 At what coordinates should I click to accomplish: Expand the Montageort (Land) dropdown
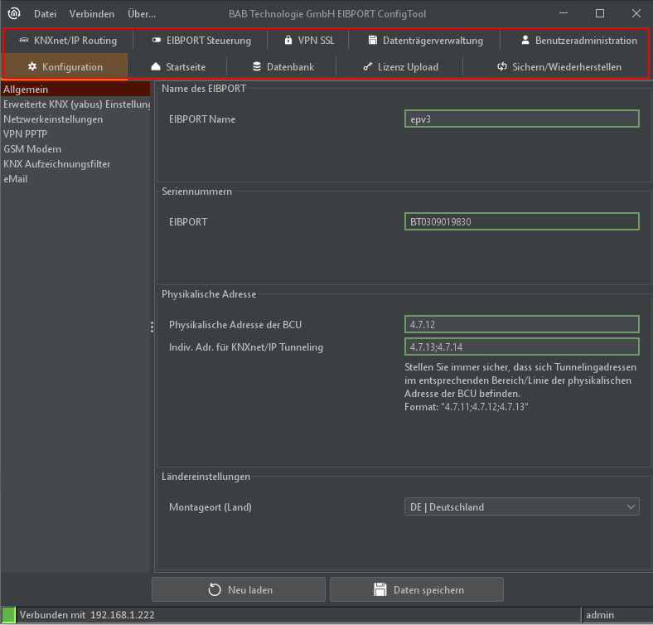(x=521, y=506)
